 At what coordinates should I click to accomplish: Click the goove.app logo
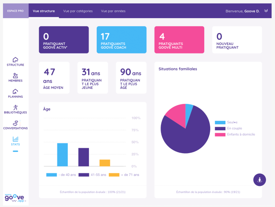[x=15, y=198]
